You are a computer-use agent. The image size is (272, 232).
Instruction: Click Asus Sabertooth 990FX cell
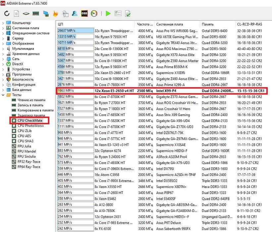coord(173,229)
